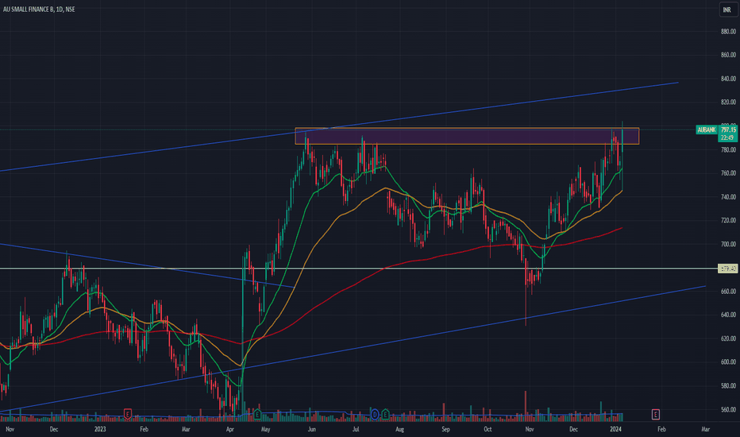Click the 580.00 price axis label
Image resolution: width=740 pixels, height=437 pixels.
(x=728, y=386)
